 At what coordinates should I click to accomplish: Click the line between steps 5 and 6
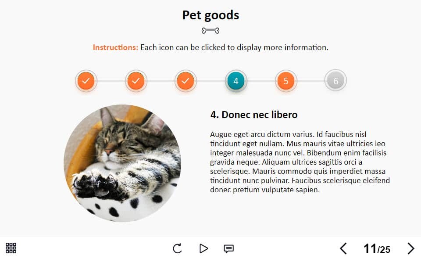coord(311,81)
